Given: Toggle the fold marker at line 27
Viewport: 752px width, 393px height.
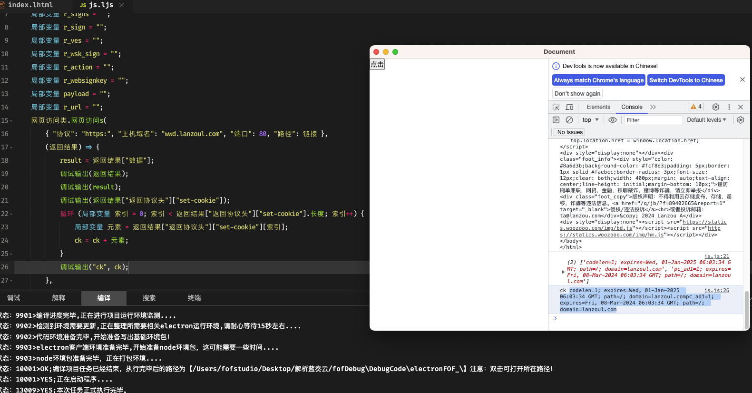Looking at the screenshot, I should [11, 281].
